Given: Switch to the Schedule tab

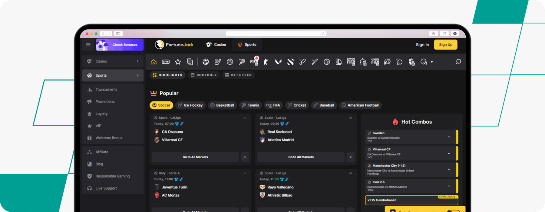Looking at the screenshot, I should [204, 75].
